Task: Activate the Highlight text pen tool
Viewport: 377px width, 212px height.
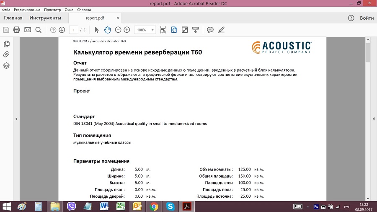Action: click(x=221, y=30)
